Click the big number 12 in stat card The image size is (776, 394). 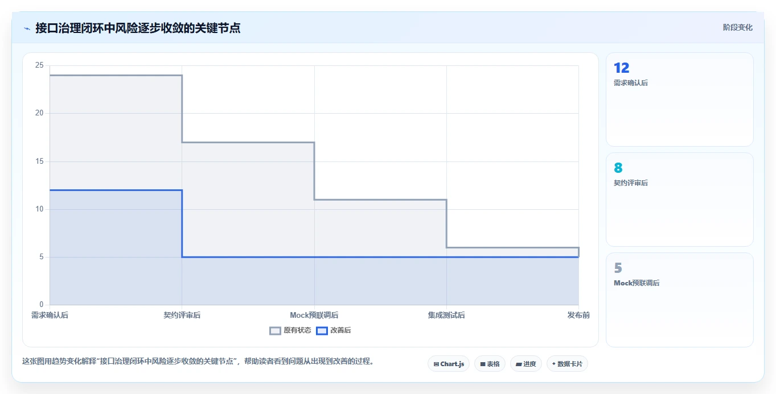(621, 68)
